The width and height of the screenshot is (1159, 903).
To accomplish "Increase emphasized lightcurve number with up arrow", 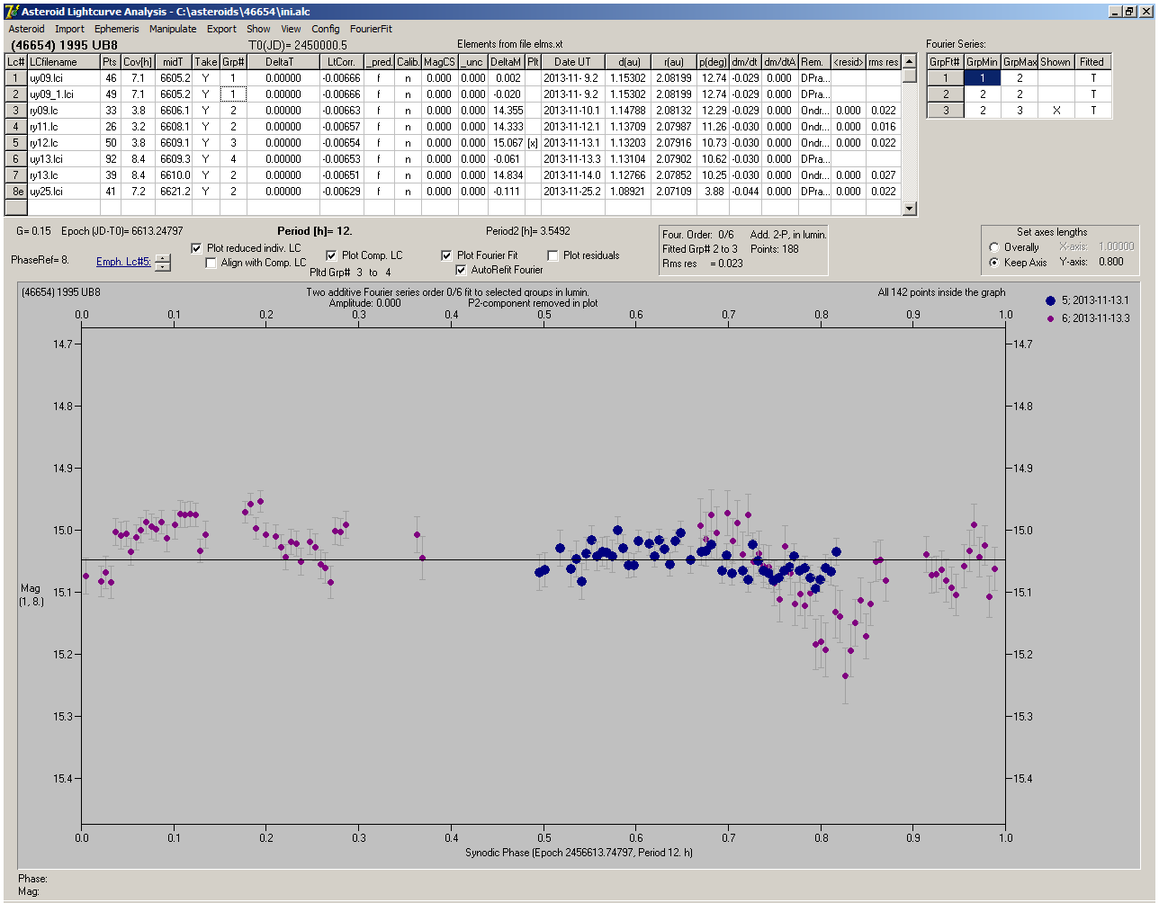I will point(162,258).
